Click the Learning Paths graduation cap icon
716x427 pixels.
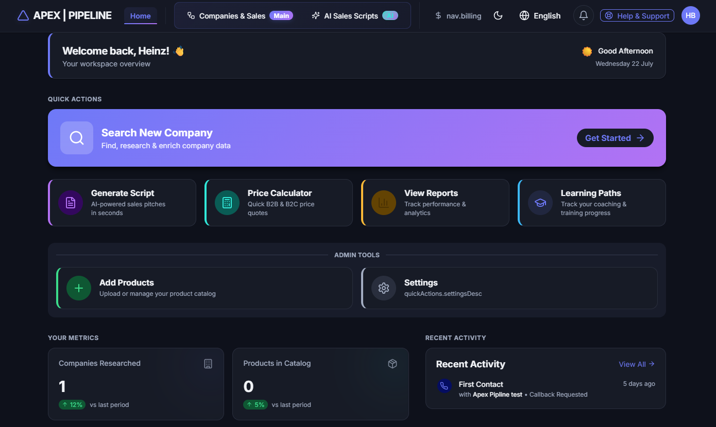coord(540,203)
